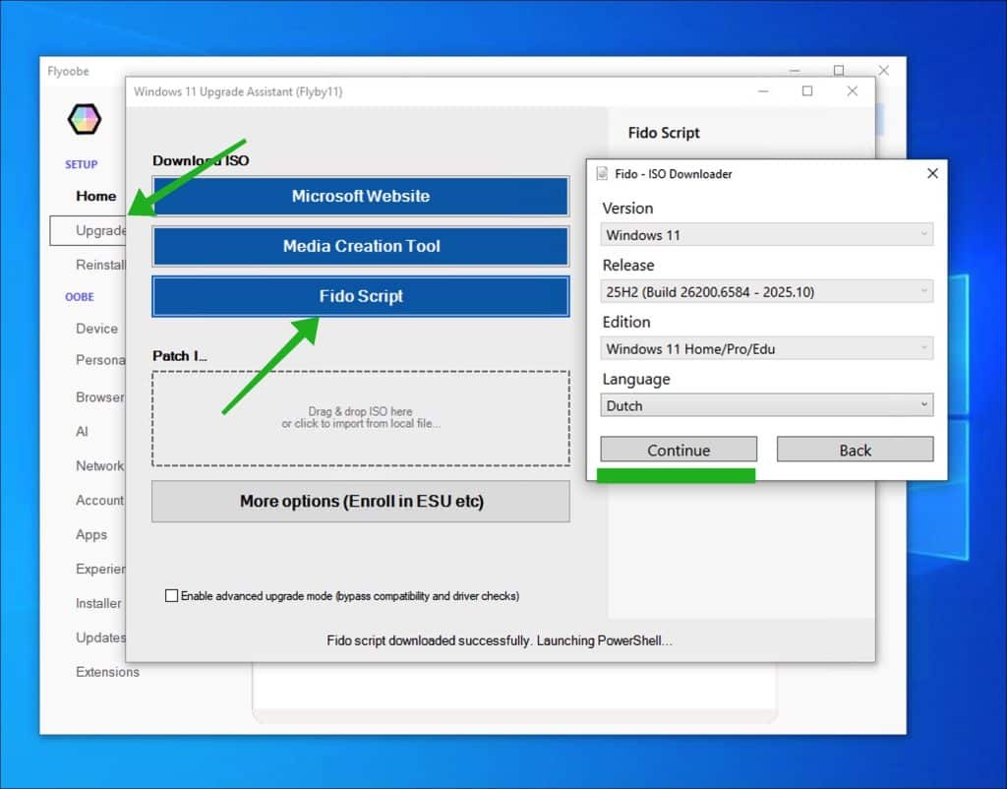The image size is (1007, 789).
Task: Close the Windows 11 Upgrade Assistant window
Action: [852, 91]
